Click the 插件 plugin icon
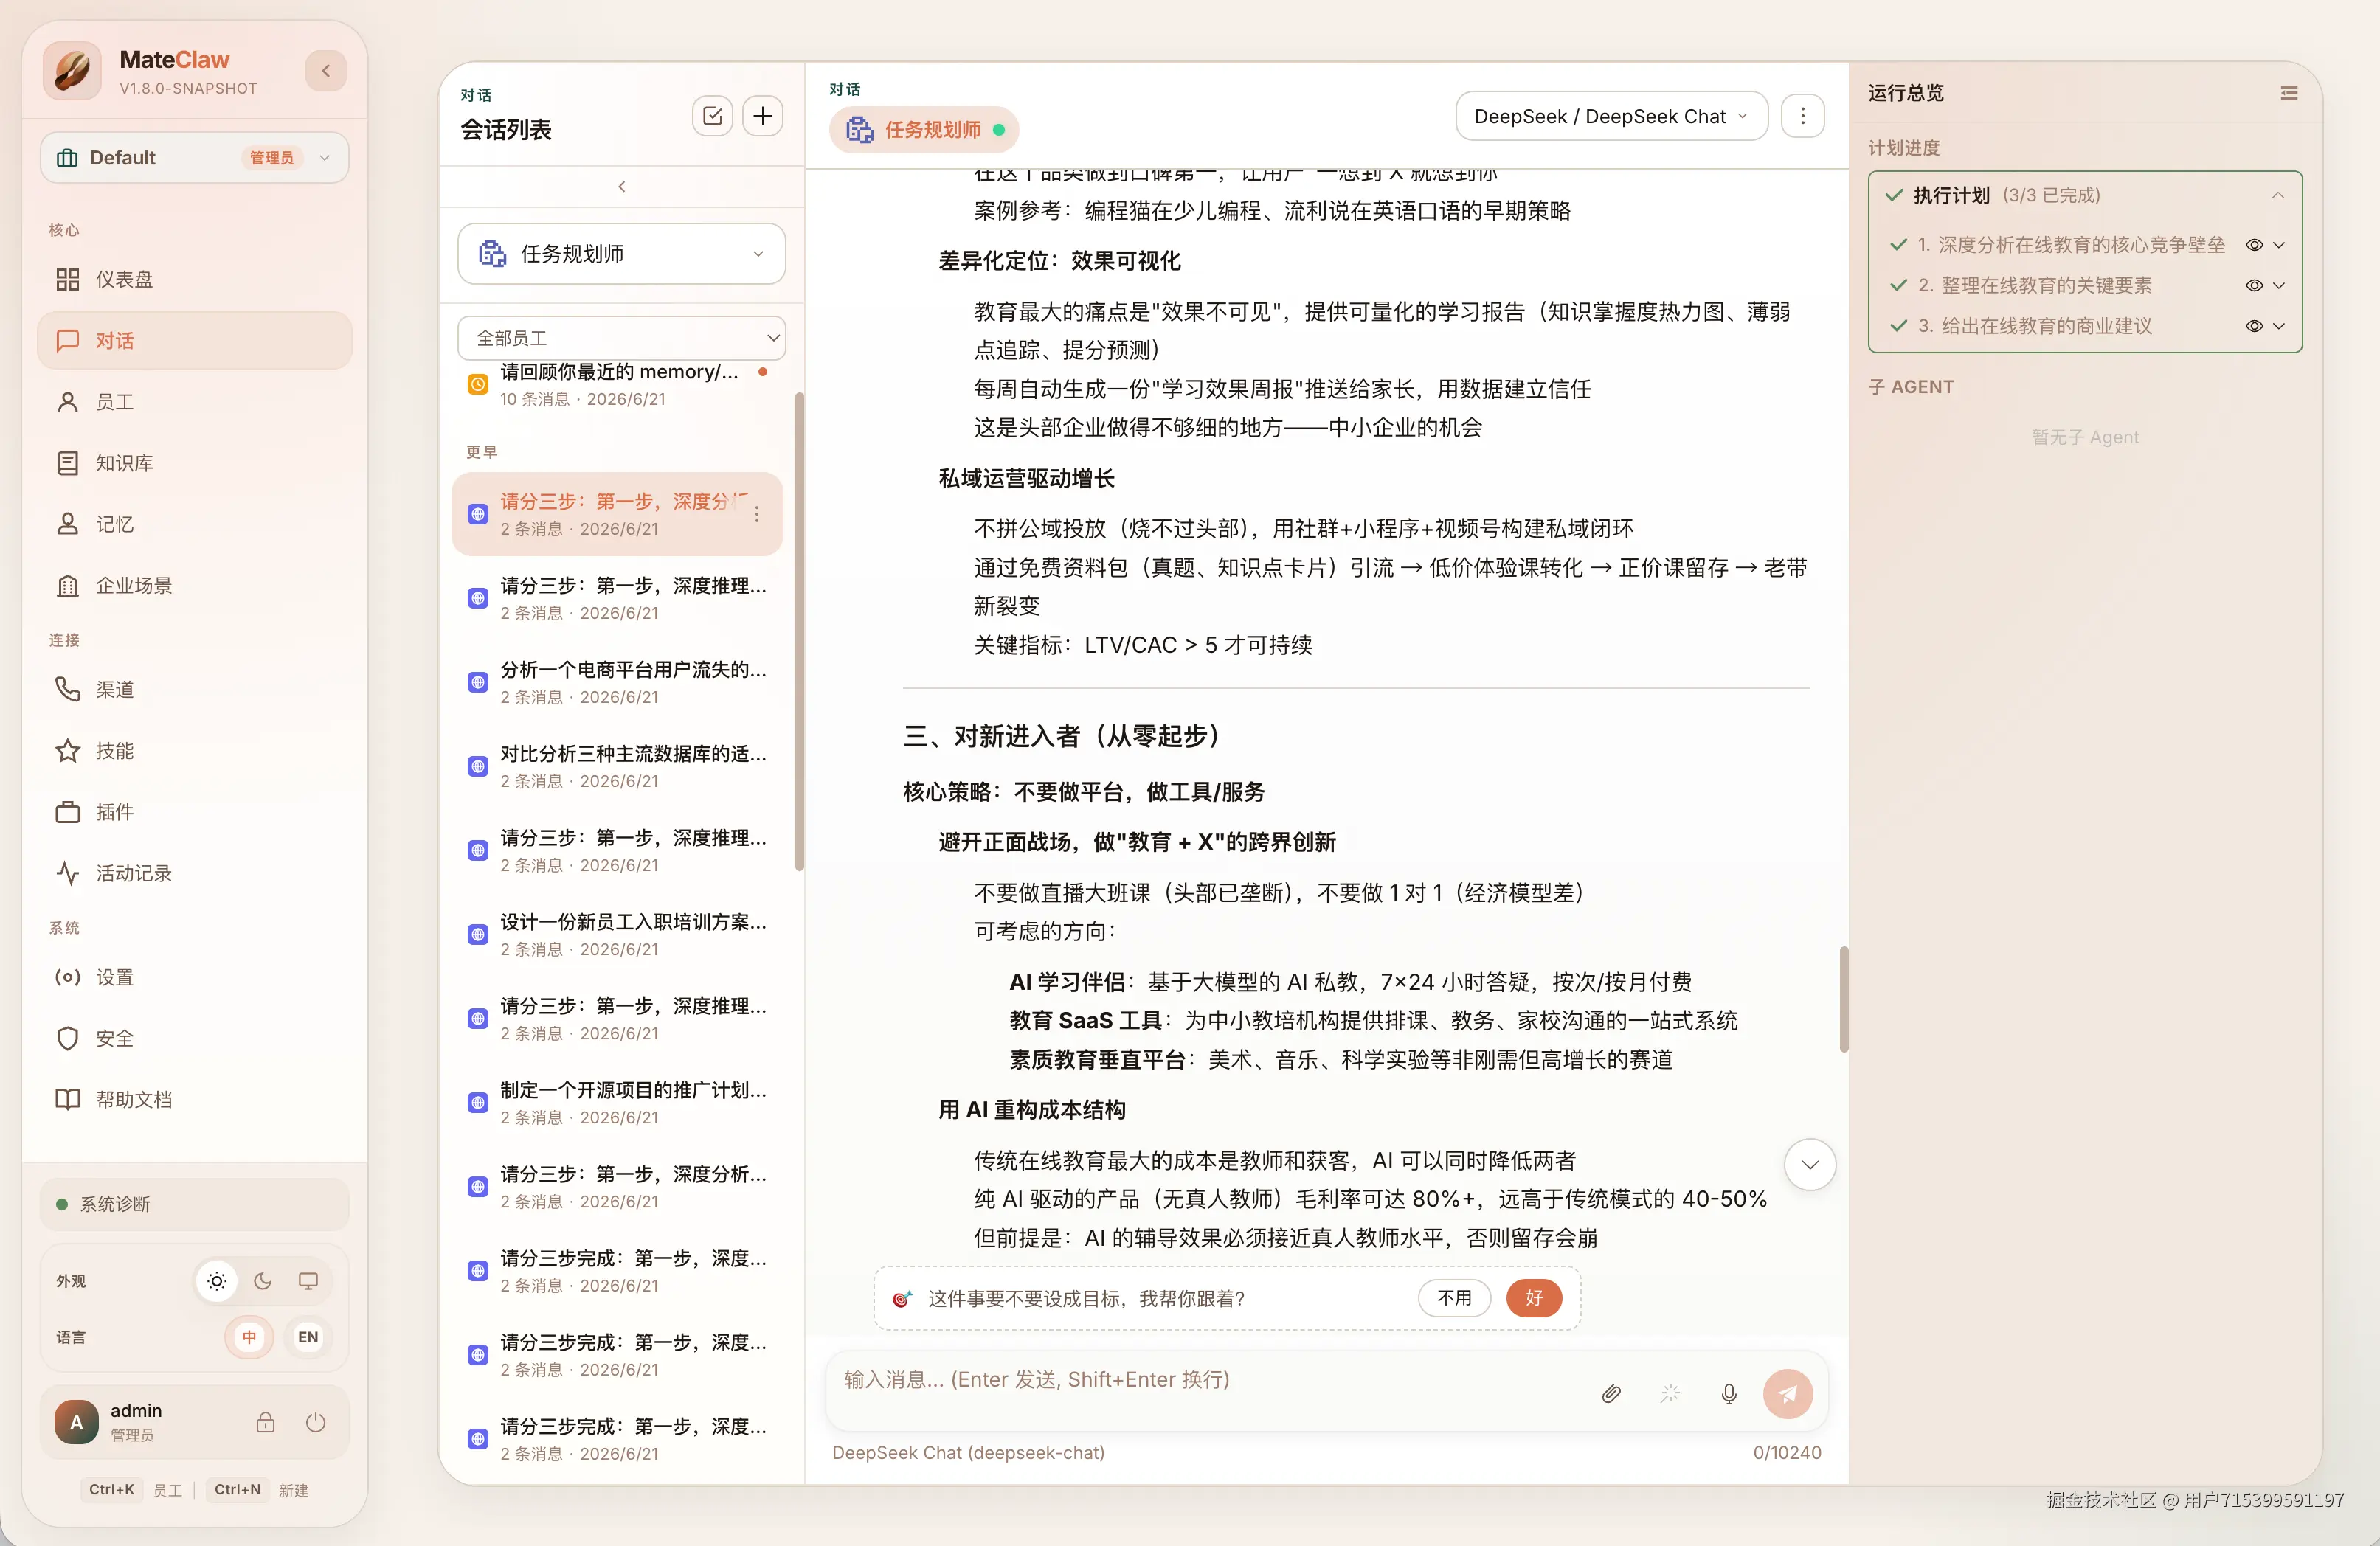Viewport: 2380px width, 1546px height. pos(67,812)
